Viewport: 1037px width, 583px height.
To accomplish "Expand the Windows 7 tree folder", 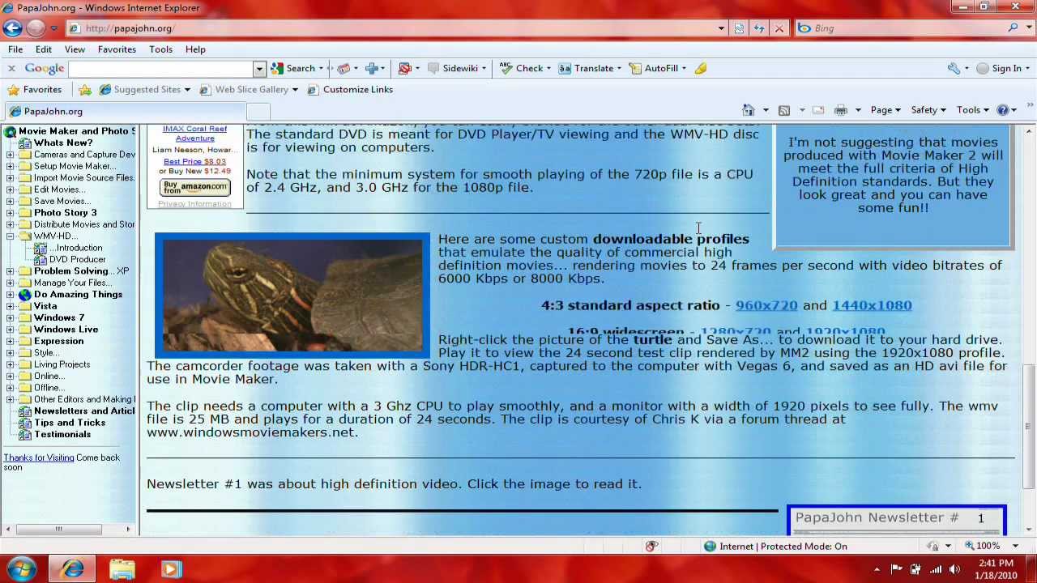I will pyautogui.click(x=10, y=318).
